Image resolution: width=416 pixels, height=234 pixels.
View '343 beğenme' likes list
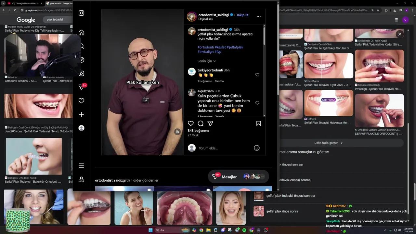pyautogui.click(x=198, y=131)
